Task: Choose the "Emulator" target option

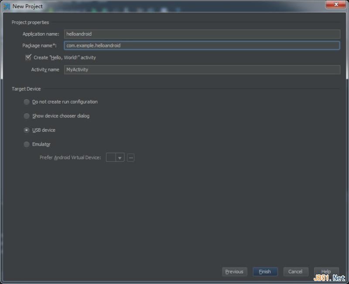Action: (27, 144)
